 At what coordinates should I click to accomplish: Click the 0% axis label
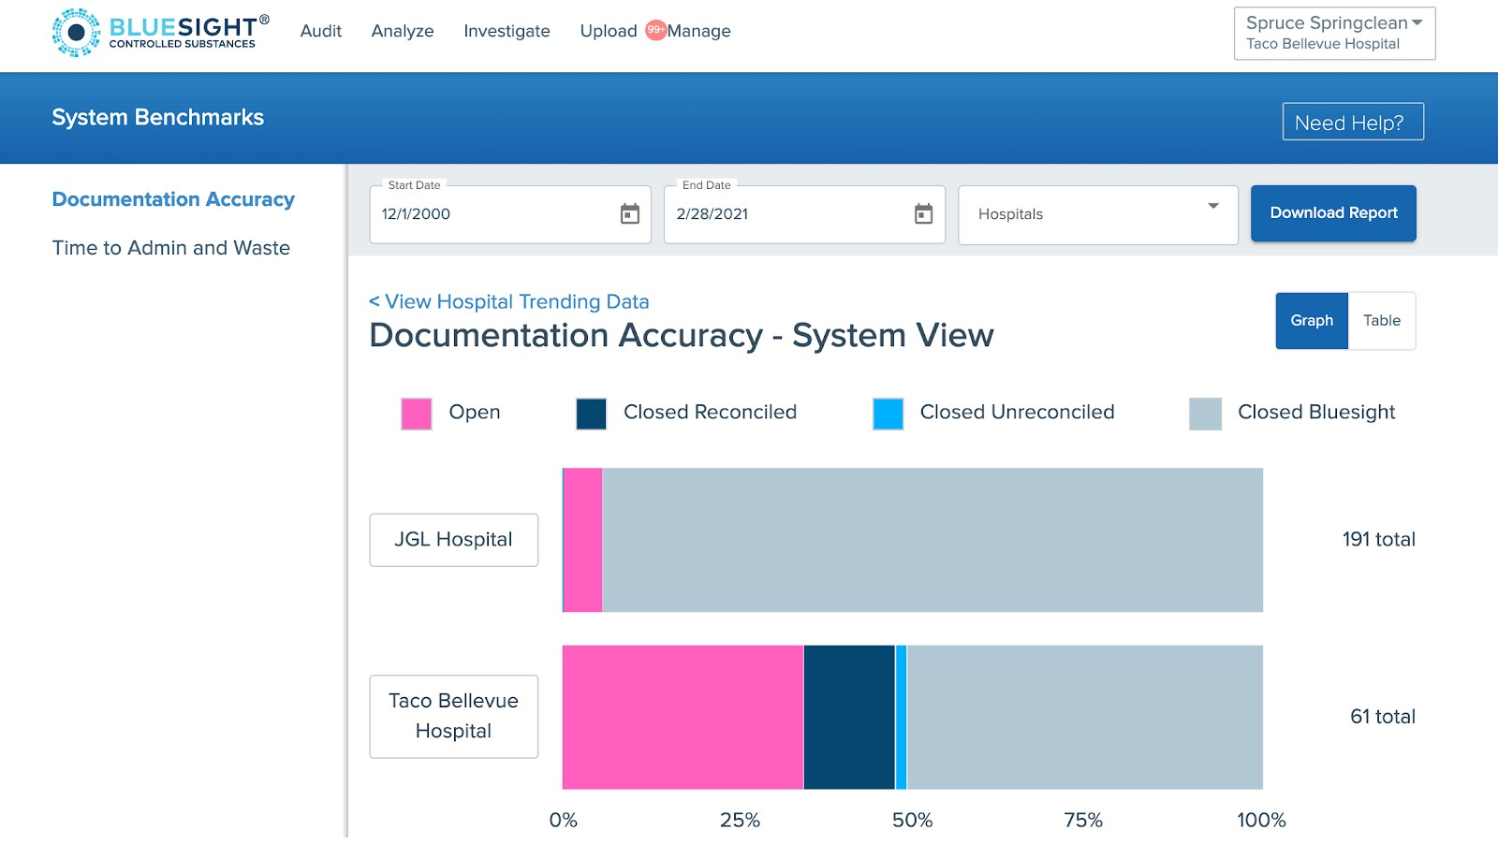564,821
